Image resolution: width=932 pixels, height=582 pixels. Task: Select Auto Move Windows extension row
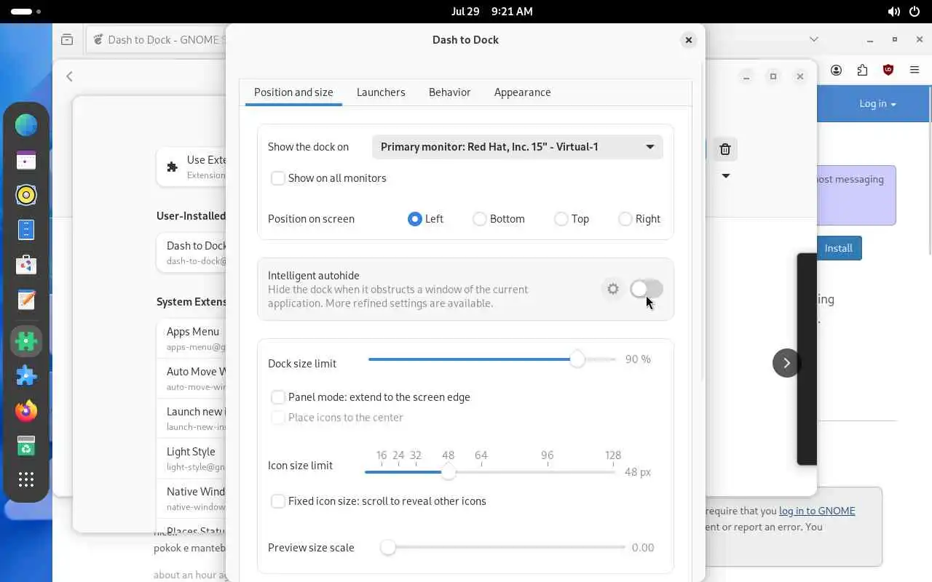click(x=191, y=378)
